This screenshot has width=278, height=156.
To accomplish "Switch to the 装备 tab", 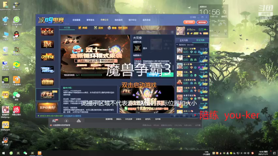I will pyautogui.click(x=112, y=28).
